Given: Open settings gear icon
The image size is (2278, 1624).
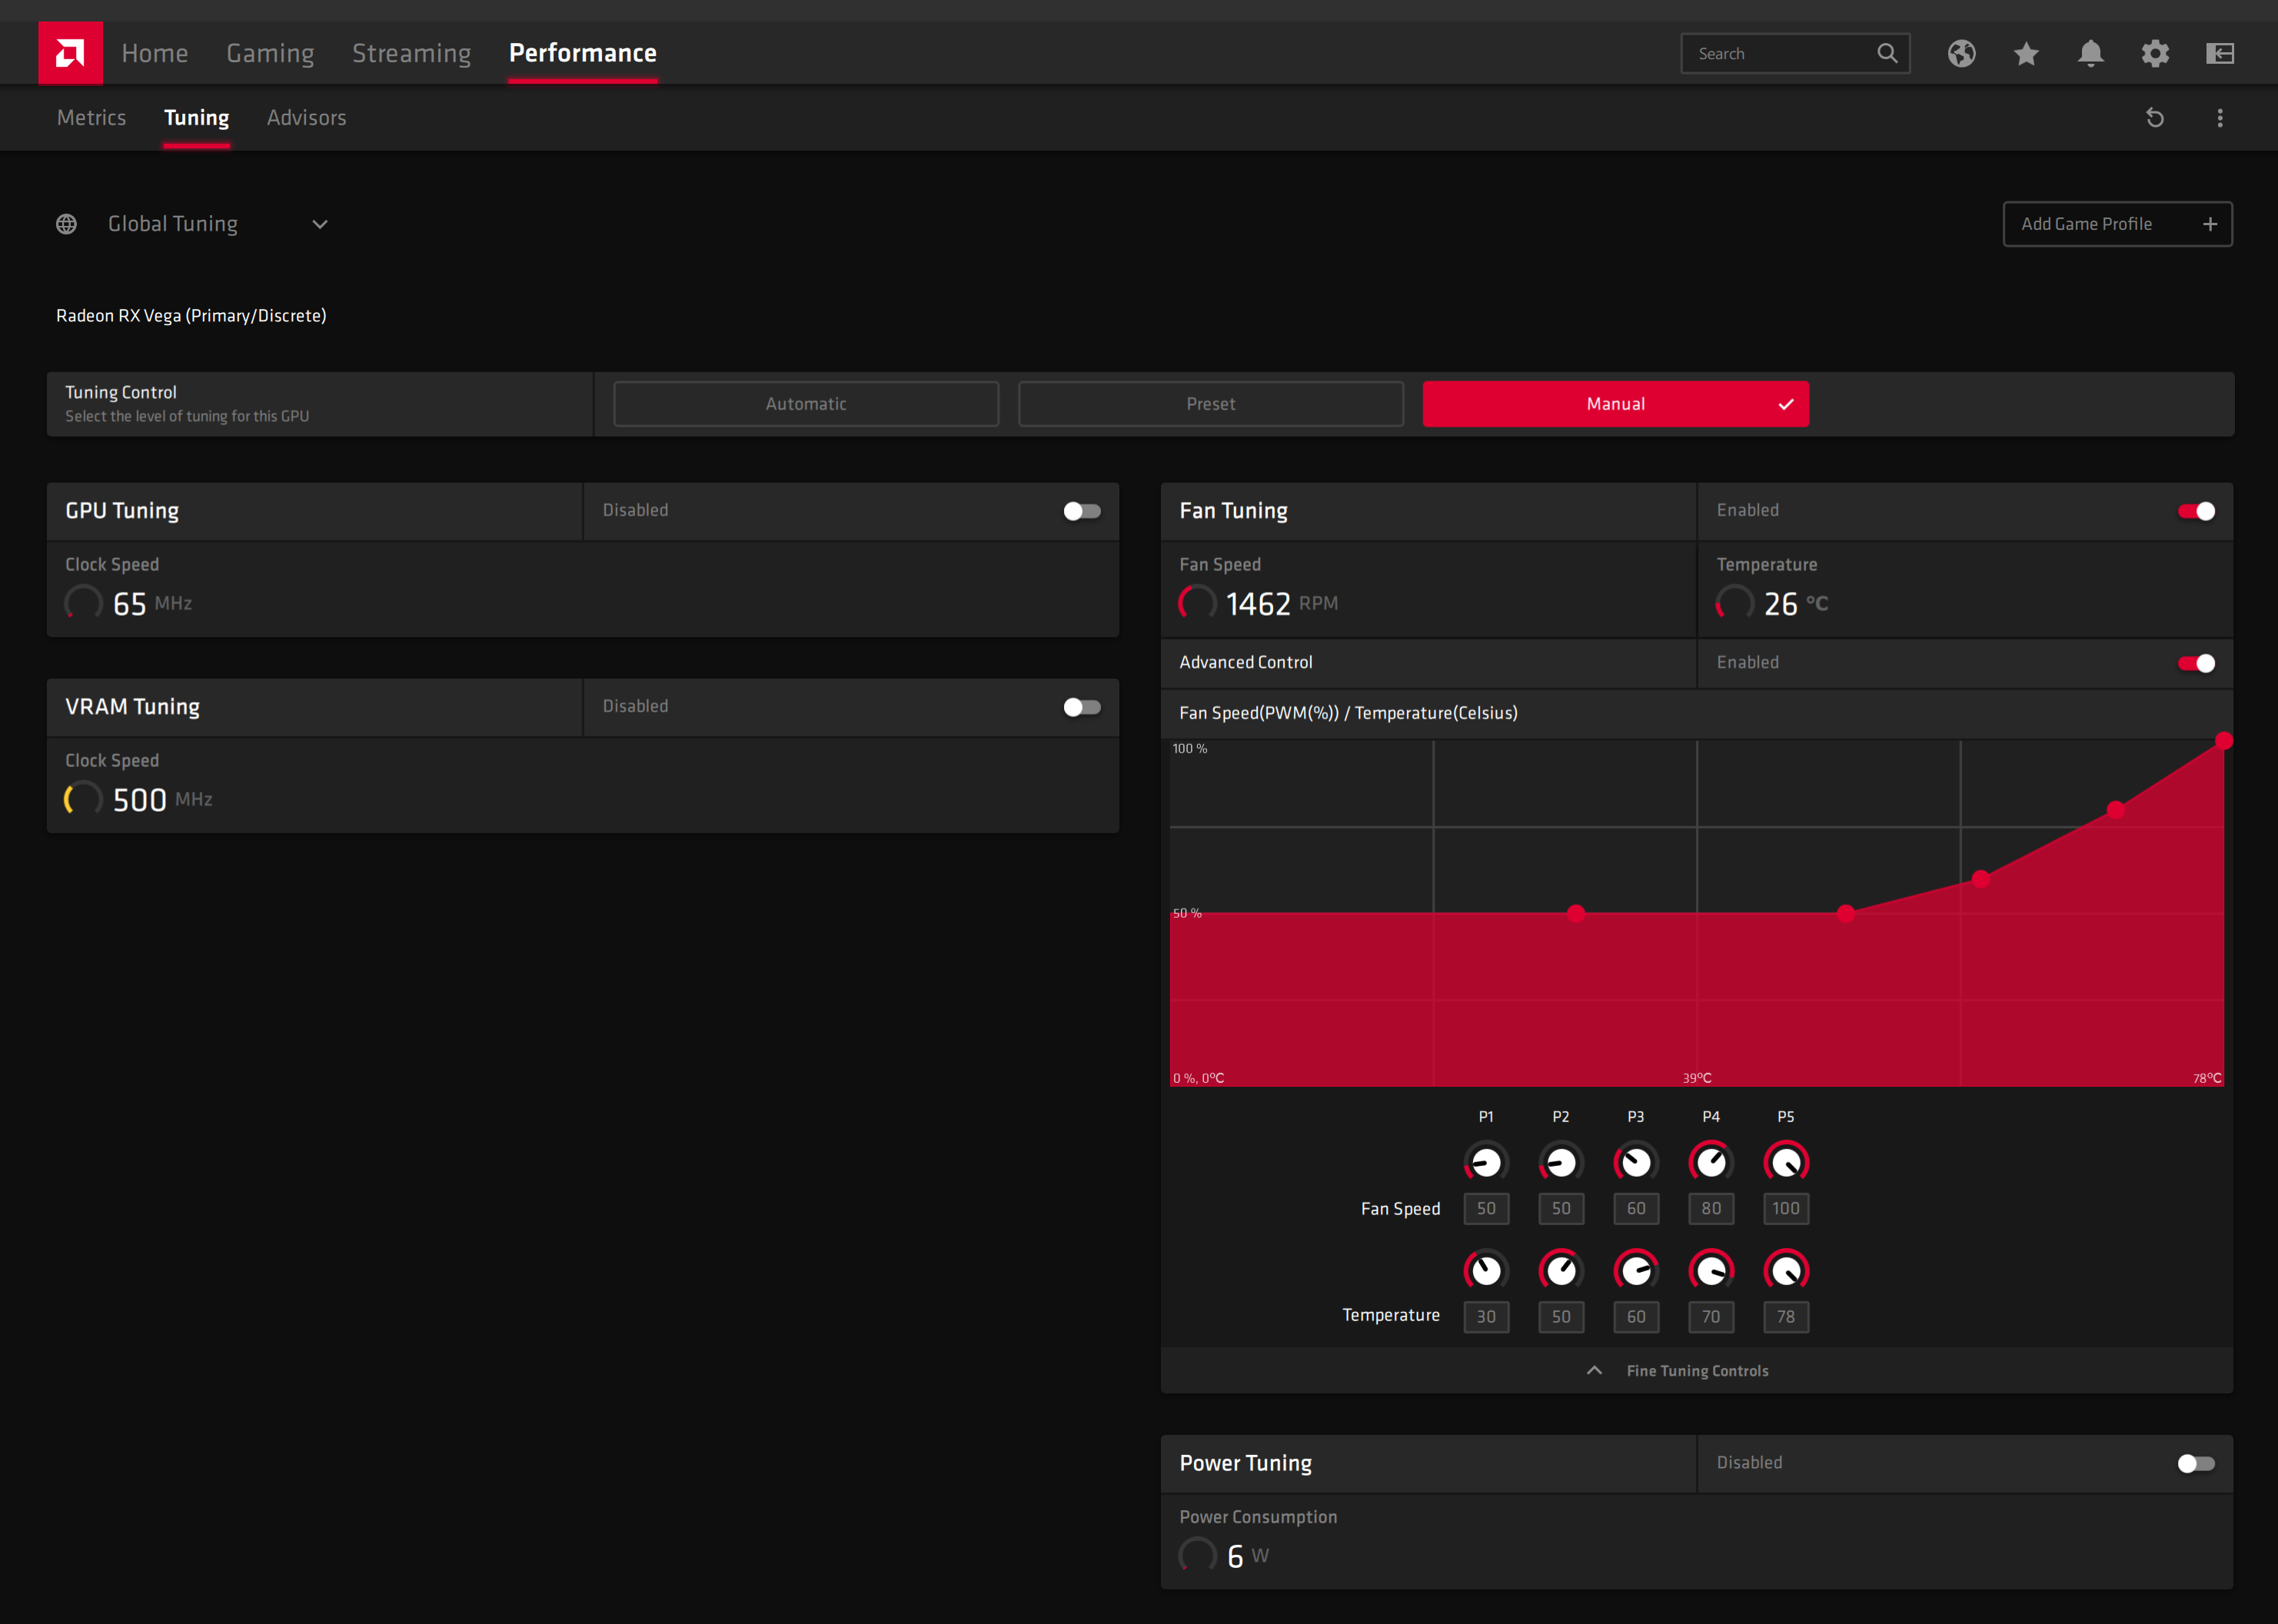Looking at the screenshot, I should (x=2155, y=53).
